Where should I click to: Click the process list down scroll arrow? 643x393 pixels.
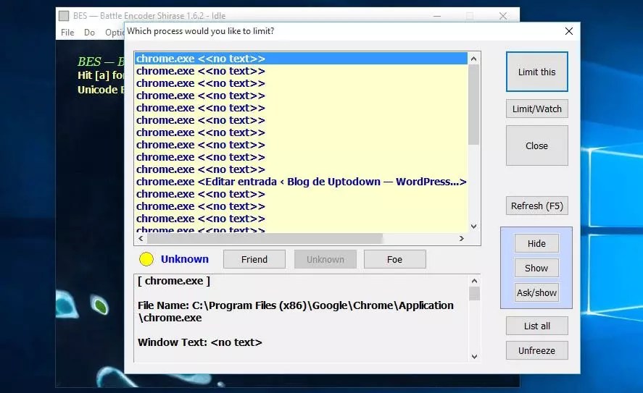(473, 227)
